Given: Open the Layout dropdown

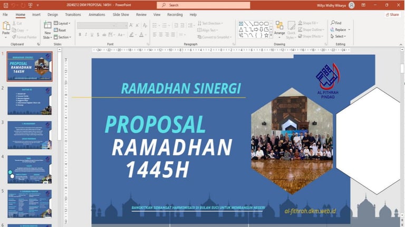Looking at the screenshot, I should 62,24.
